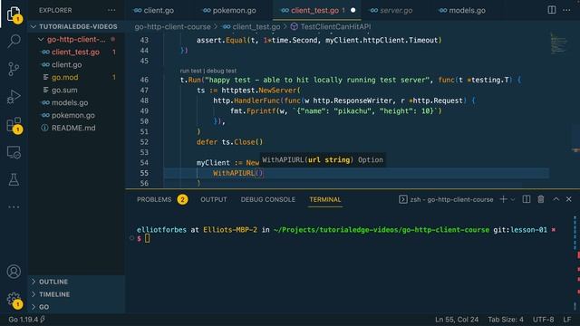Open the DEBUG CONSOLE panel tab
The height and width of the screenshot is (326, 580).
click(268, 199)
